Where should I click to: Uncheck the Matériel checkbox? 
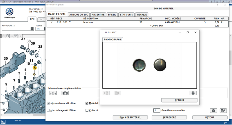click(x=87, y=103)
